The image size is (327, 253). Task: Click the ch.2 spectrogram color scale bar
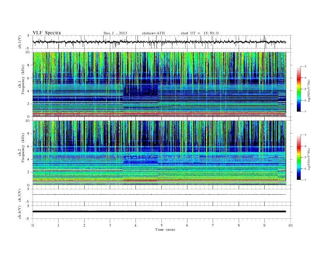pyautogui.click(x=299, y=157)
